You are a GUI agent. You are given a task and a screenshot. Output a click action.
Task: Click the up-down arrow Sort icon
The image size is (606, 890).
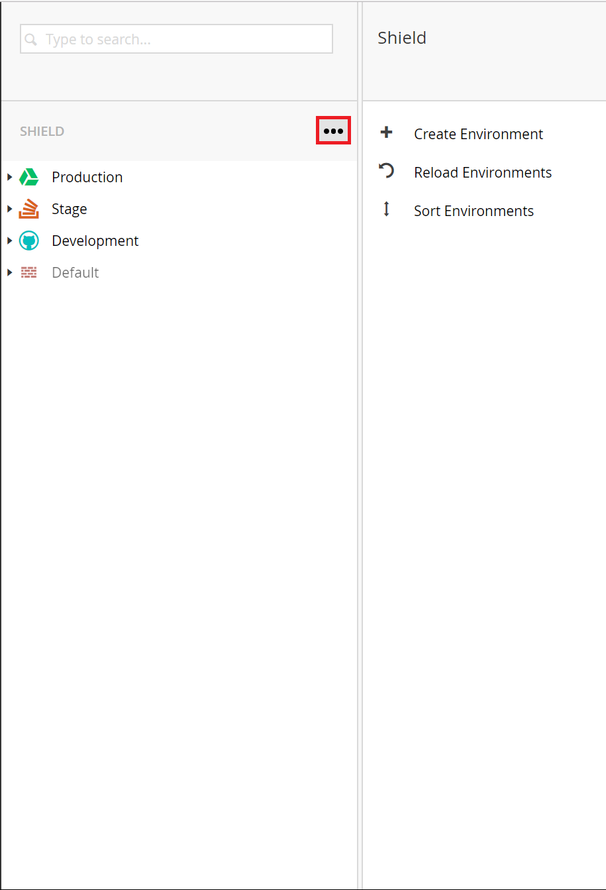click(x=386, y=209)
